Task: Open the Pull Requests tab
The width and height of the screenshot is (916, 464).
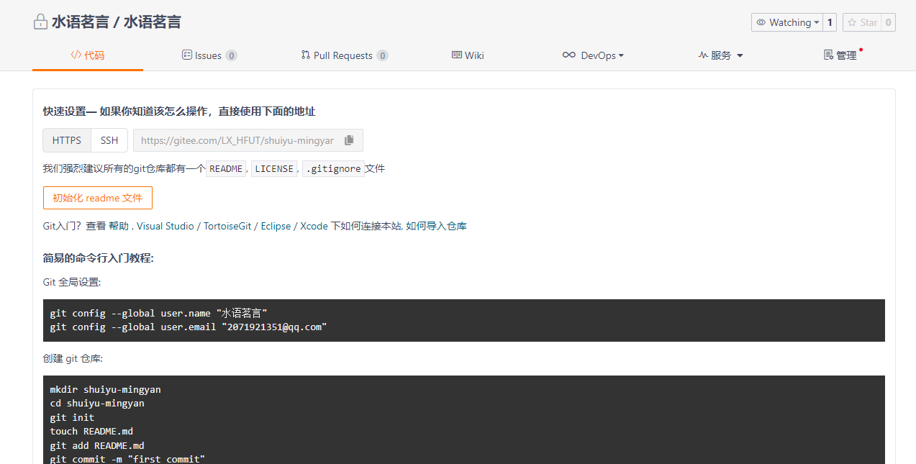Action: (345, 55)
